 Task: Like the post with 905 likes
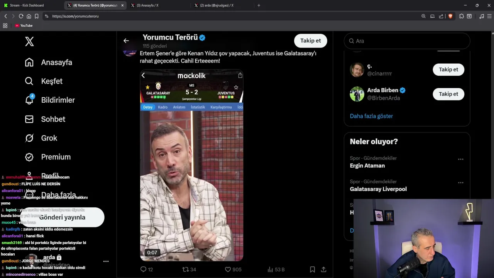coord(233,270)
